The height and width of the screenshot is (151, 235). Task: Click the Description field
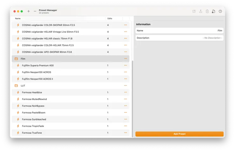pyautogui.click(x=179, y=38)
